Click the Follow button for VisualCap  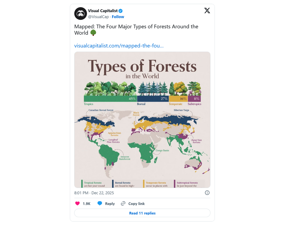click(118, 17)
